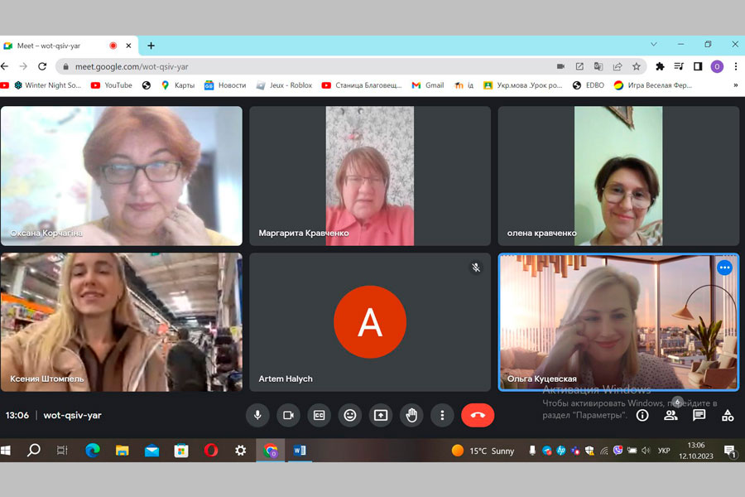Open the Карты bookmark
Screen dimensions: 745x497
[x=178, y=85]
